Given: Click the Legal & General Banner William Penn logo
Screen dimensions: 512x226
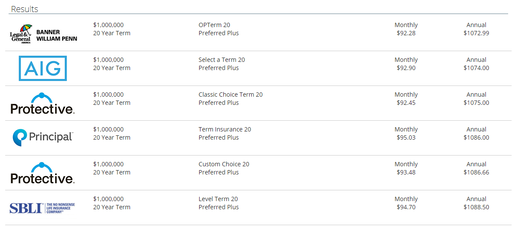Looking at the screenshot, I should click(43, 34).
